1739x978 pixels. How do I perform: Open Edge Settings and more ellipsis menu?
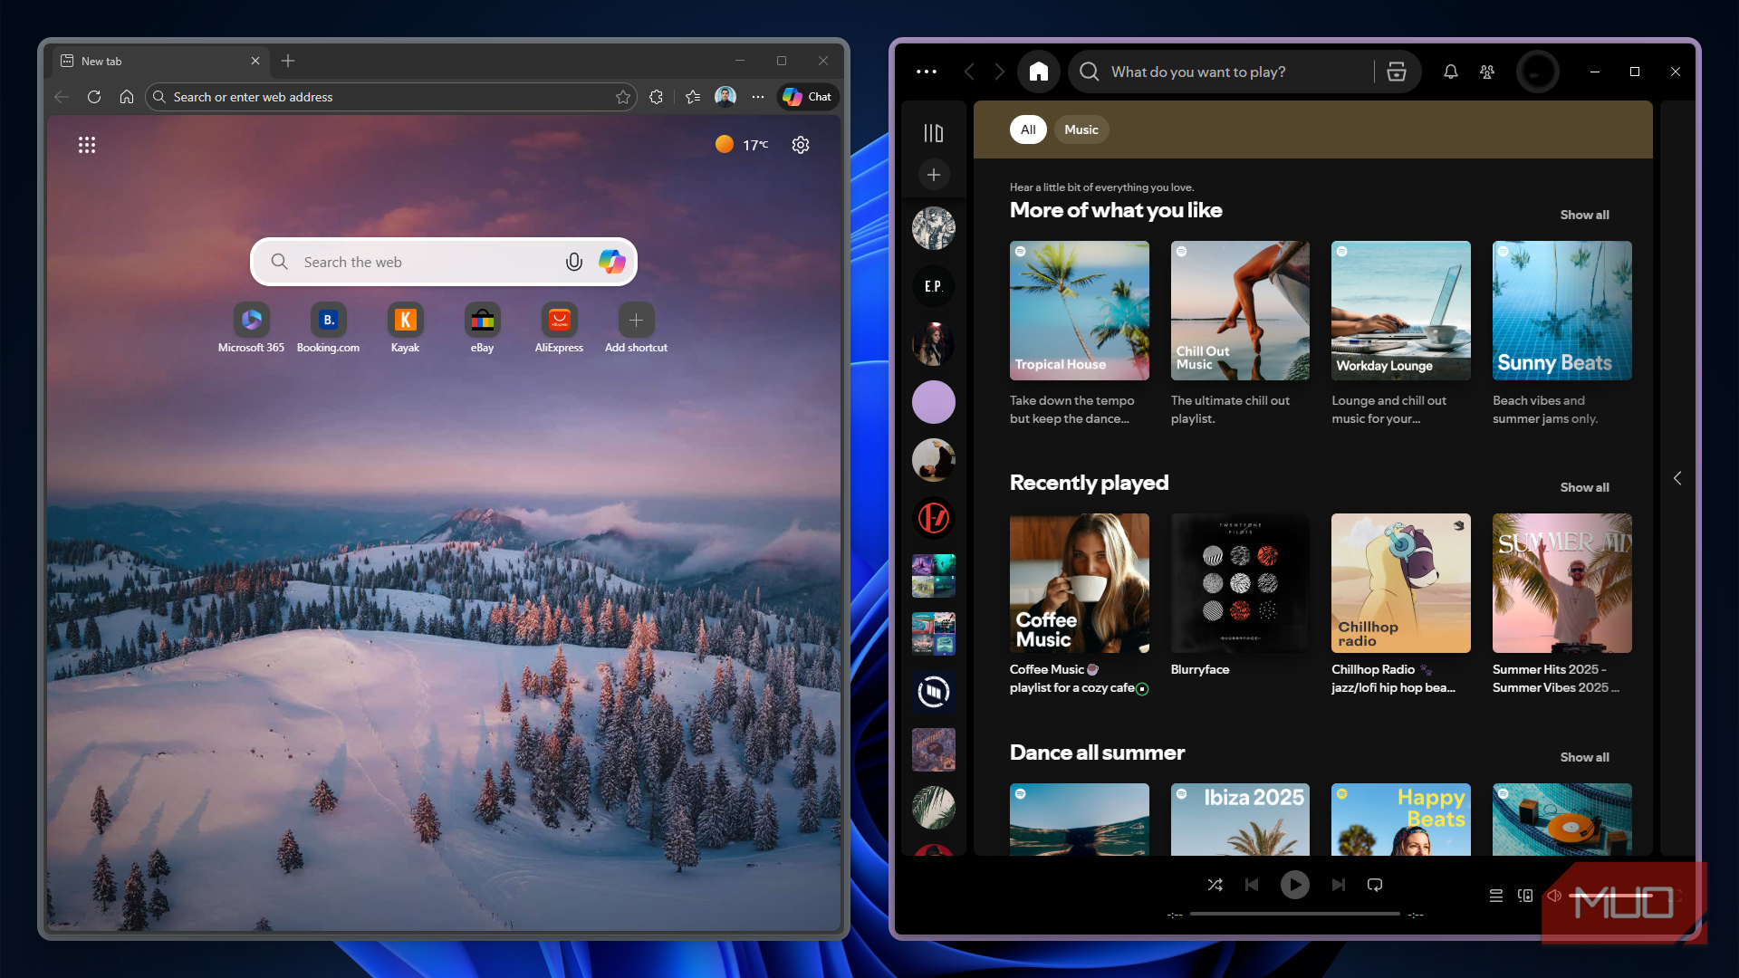point(758,97)
